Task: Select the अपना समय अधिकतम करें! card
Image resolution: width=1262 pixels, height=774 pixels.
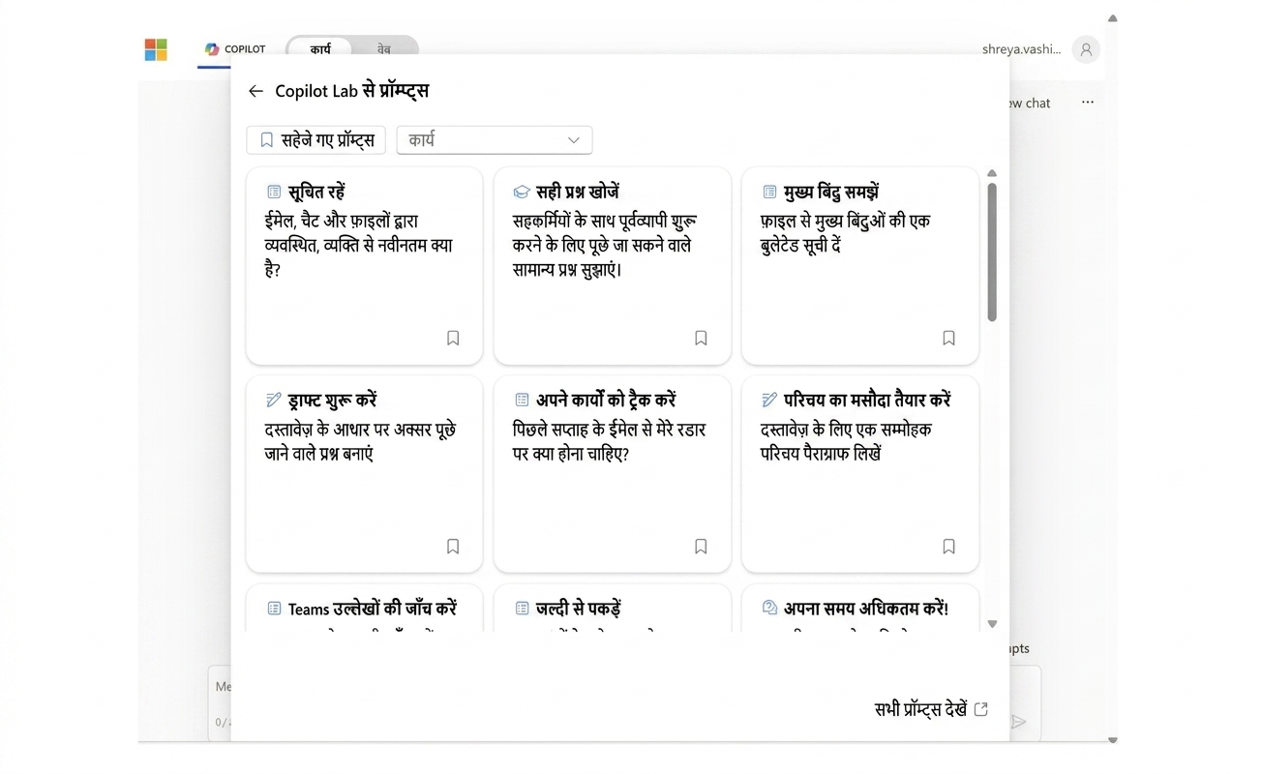Action: coord(859,609)
